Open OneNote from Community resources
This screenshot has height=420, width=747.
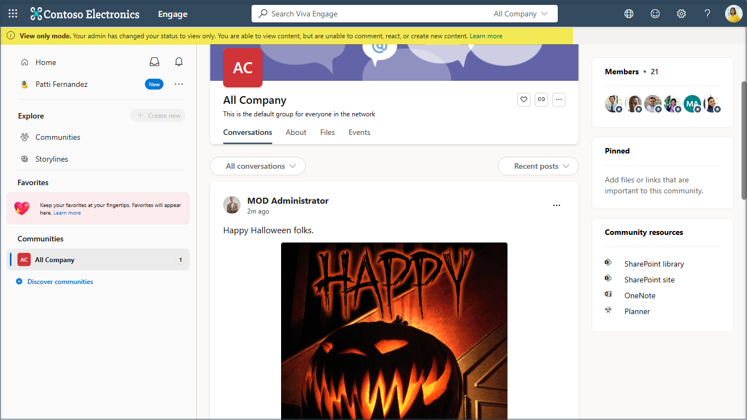639,295
